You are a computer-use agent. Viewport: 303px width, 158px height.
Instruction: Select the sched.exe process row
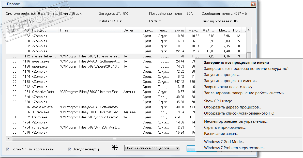coord(100,127)
